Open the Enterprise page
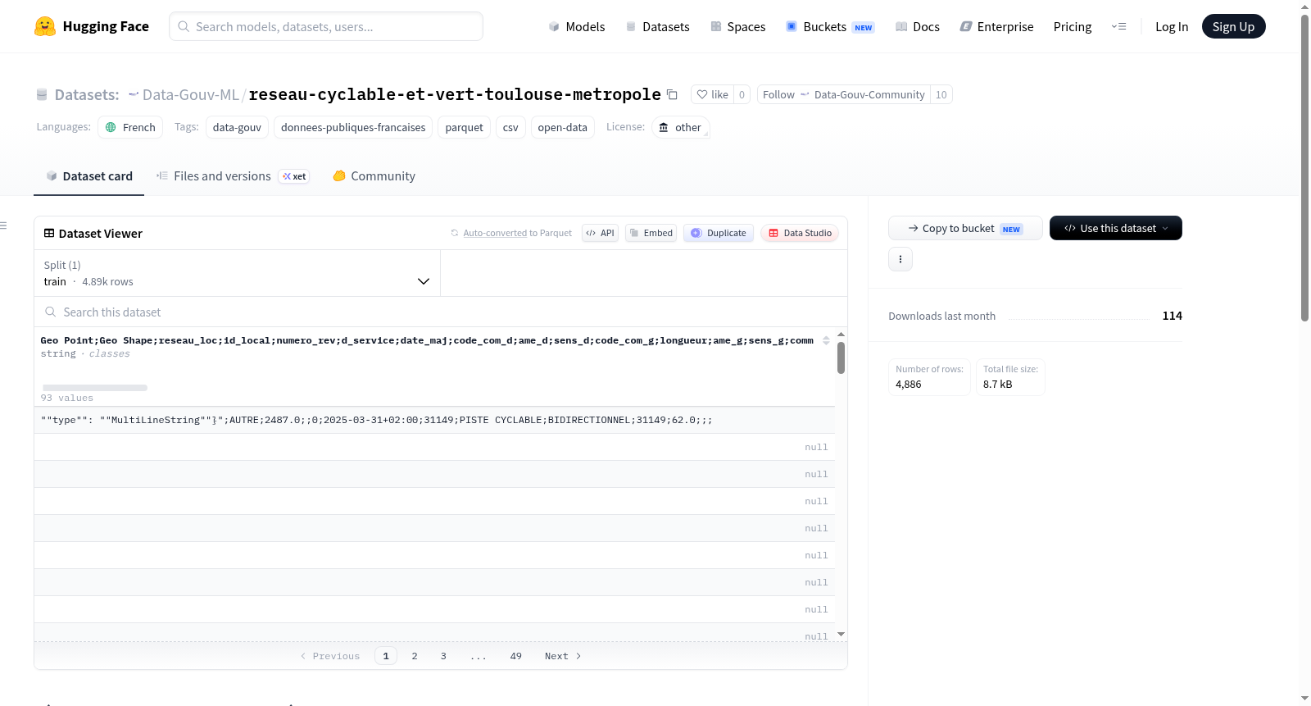The width and height of the screenshot is (1311, 706). coord(996,26)
